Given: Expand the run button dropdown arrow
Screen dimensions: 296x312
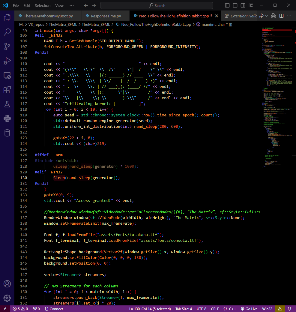Looking at the screenshot, I should 267,16.
